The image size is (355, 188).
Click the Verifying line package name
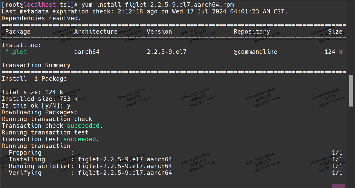pos(125,173)
